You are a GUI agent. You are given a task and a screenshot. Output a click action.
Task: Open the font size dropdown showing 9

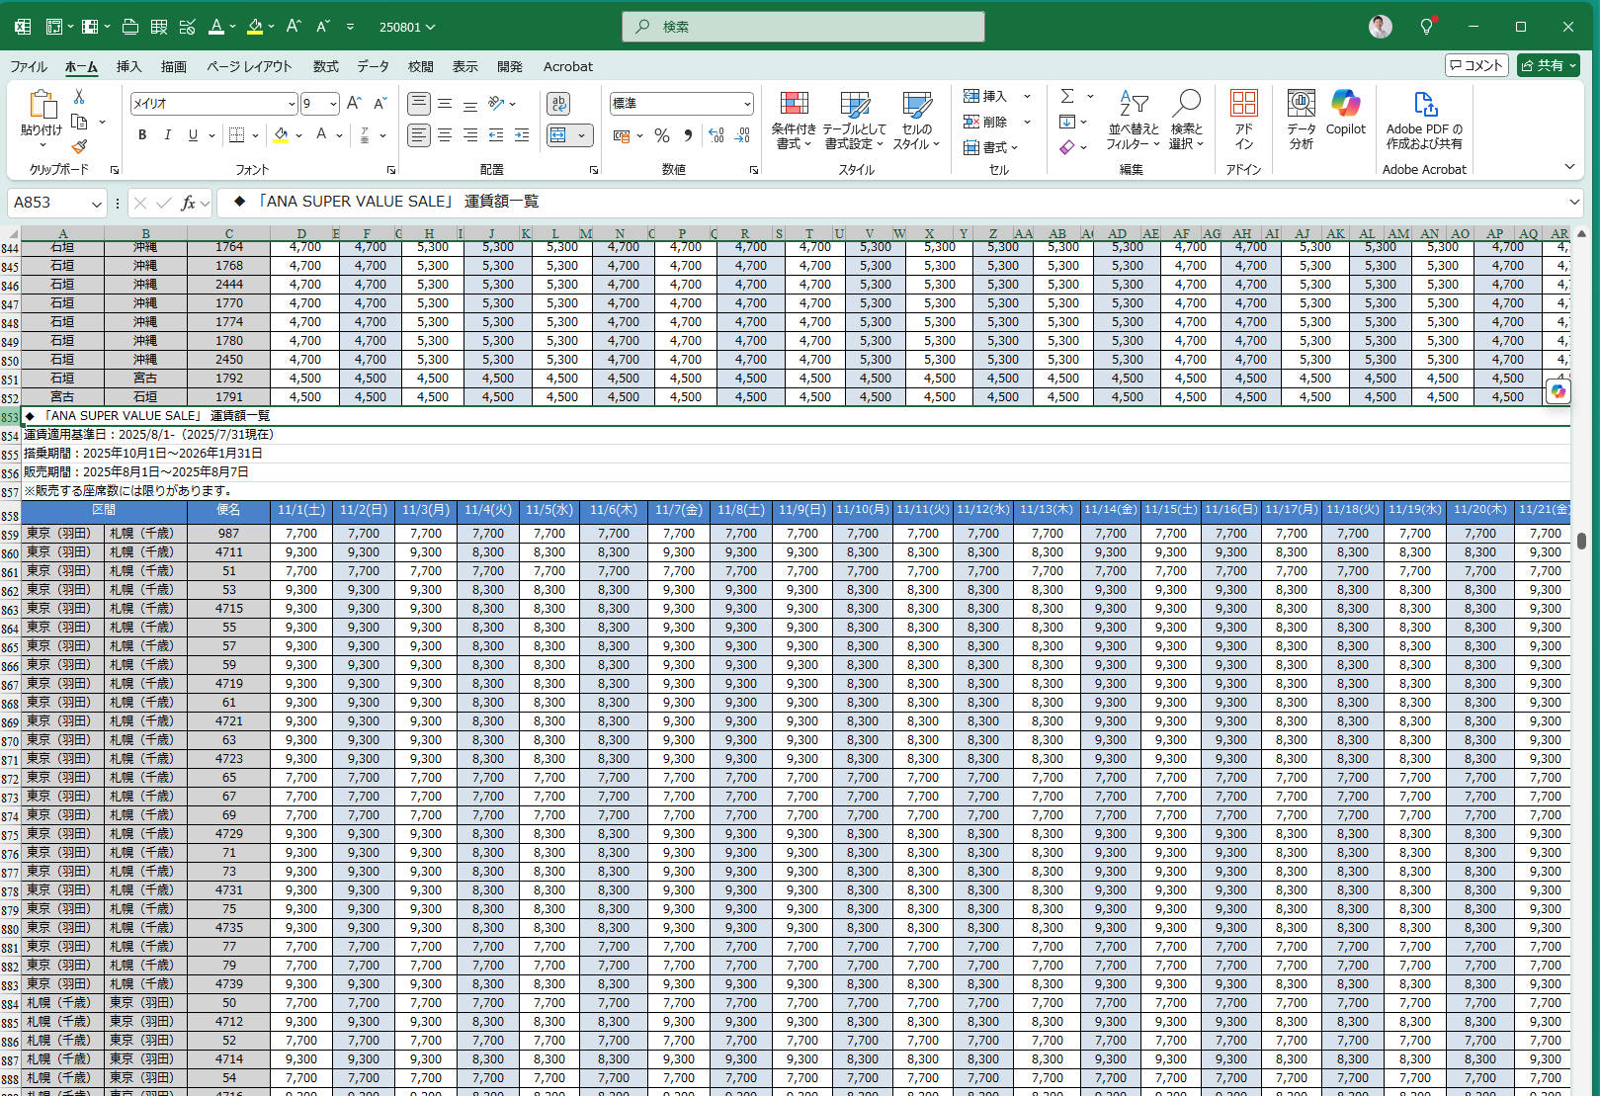coord(333,104)
